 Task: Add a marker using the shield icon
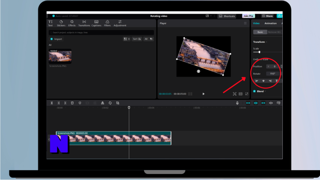pos(80,103)
